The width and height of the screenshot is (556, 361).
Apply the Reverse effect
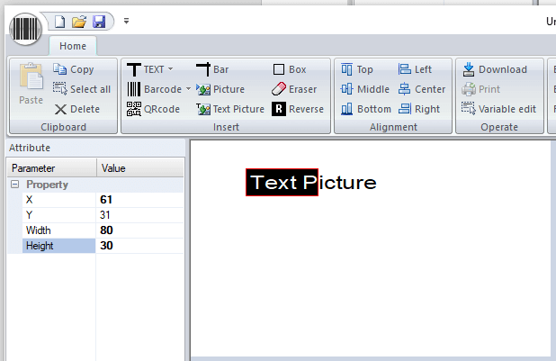[x=298, y=109]
